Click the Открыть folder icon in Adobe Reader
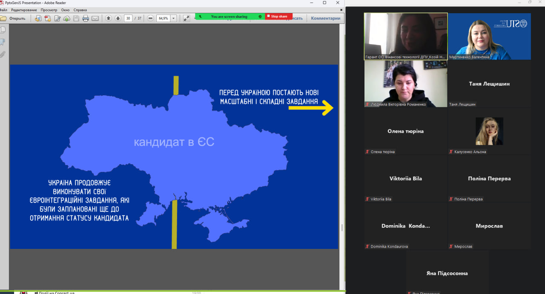 pos(3,18)
